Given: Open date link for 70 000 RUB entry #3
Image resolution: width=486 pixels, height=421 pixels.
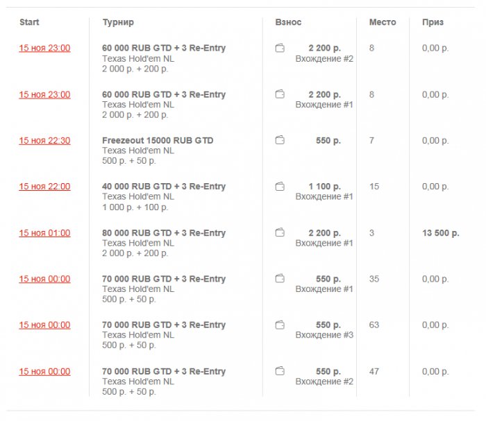Looking at the screenshot, I should (x=44, y=325).
